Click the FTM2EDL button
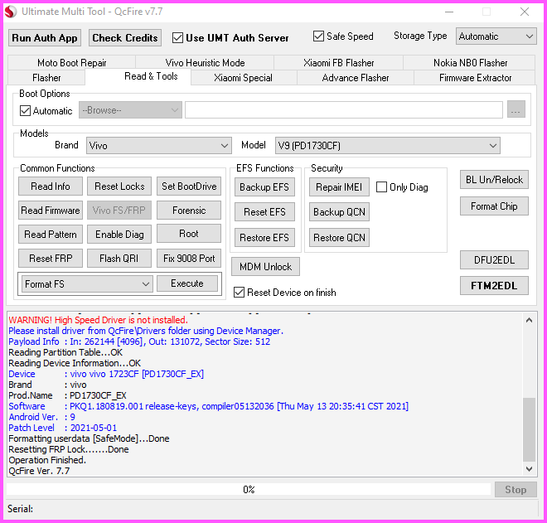Image resolution: width=547 pixels, height=523 pixels. click(494, 286)
